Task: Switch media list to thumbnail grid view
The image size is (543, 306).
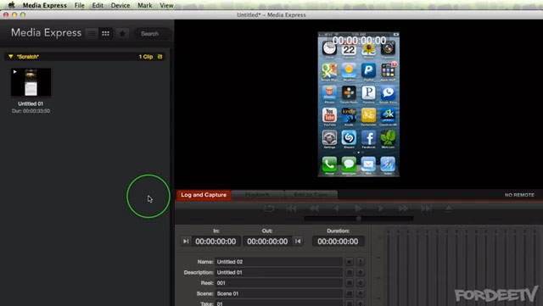Action: (x=105, y=34)
